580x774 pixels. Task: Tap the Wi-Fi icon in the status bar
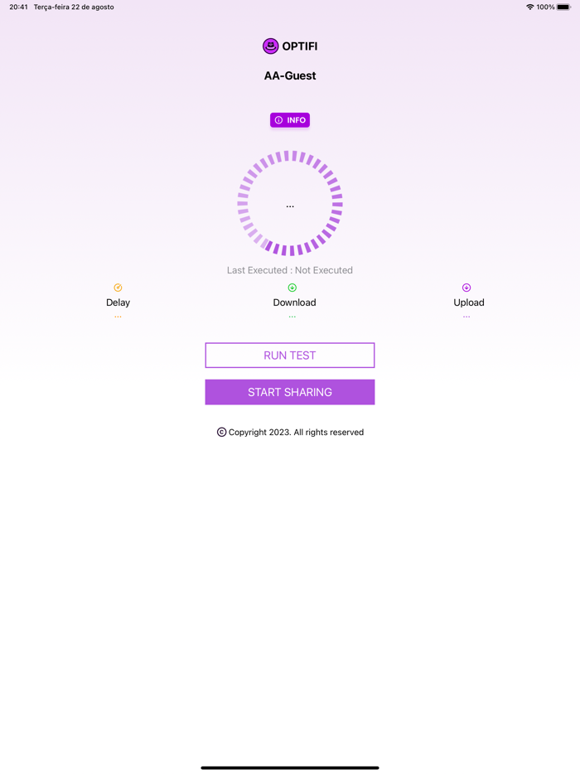click(531, 7)
